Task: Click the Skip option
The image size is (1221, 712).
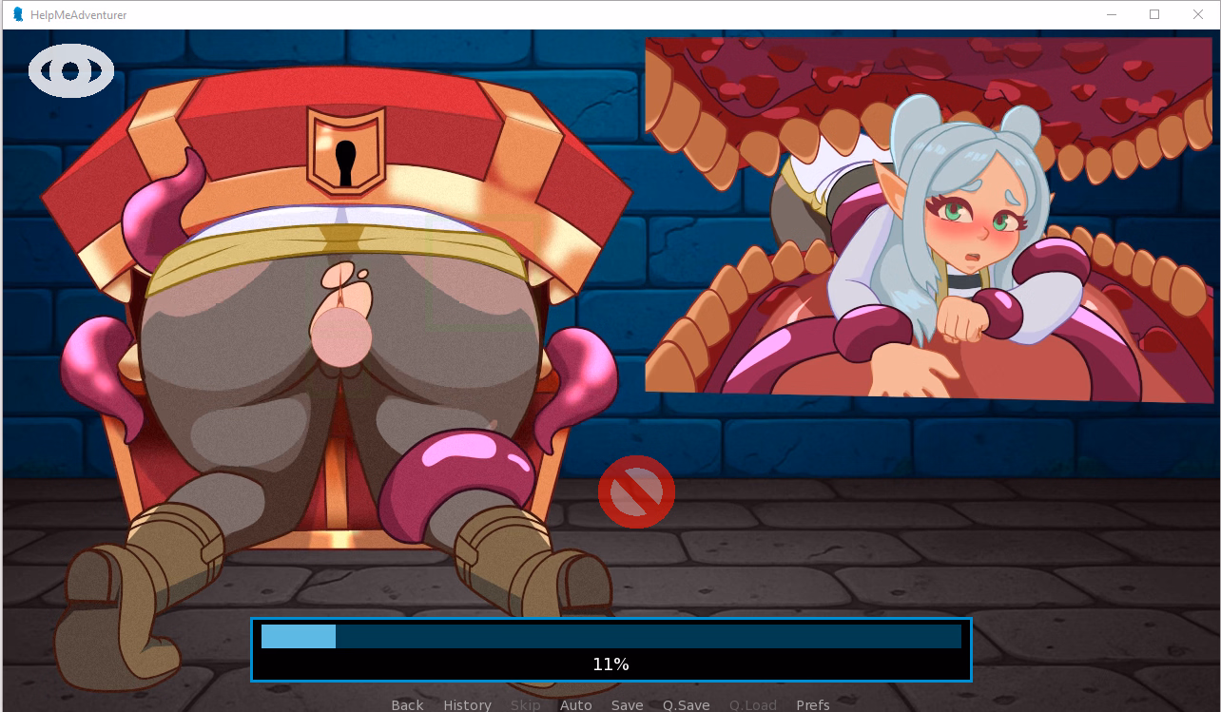Action: tap(525, 704)
